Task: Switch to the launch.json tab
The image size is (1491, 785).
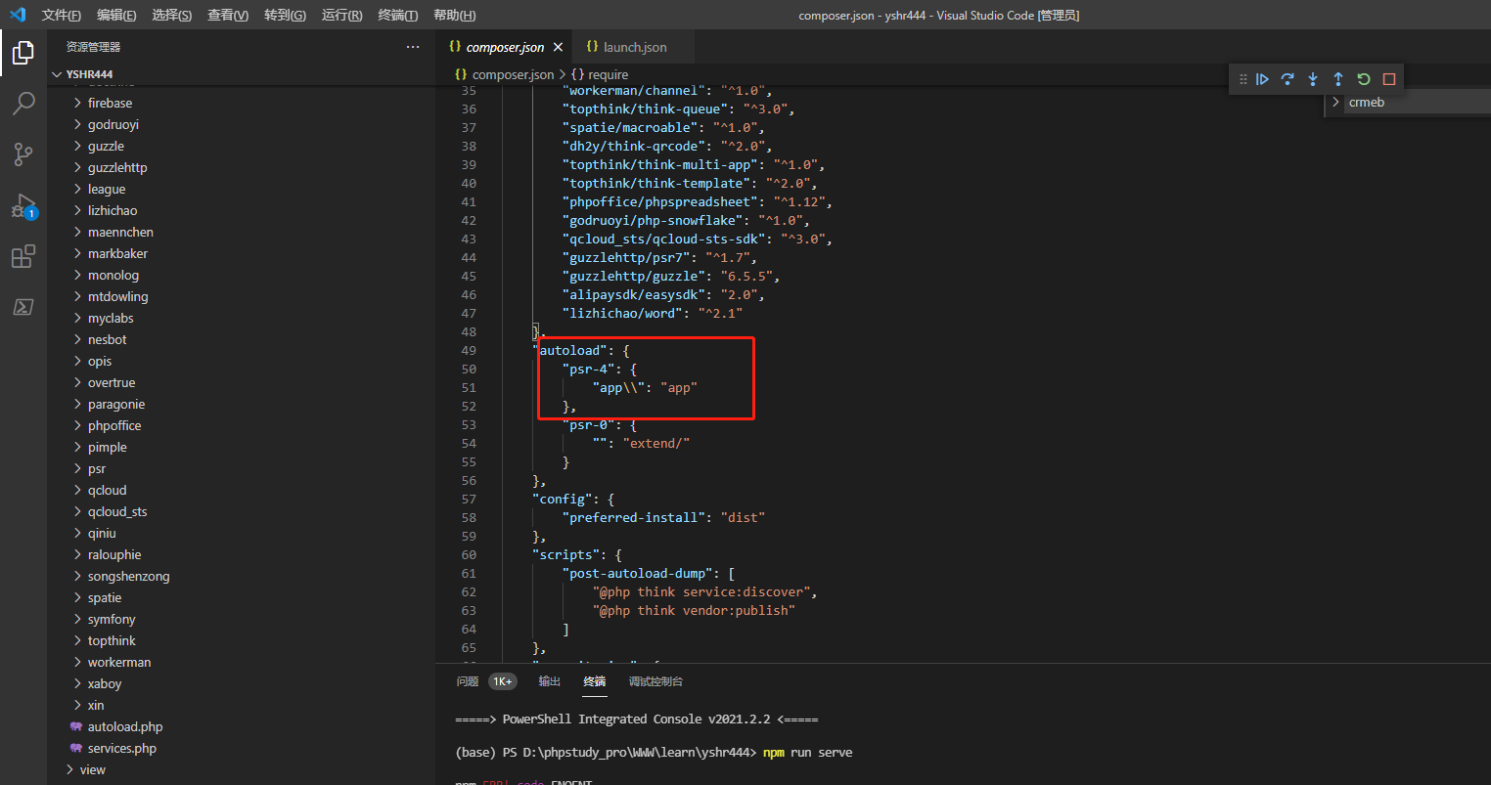Action: pos(632,46)
